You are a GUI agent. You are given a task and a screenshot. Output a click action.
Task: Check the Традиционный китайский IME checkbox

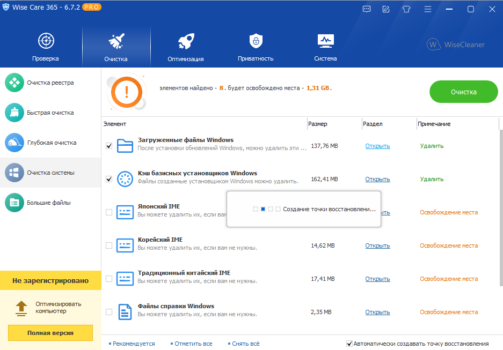[109, 279]
